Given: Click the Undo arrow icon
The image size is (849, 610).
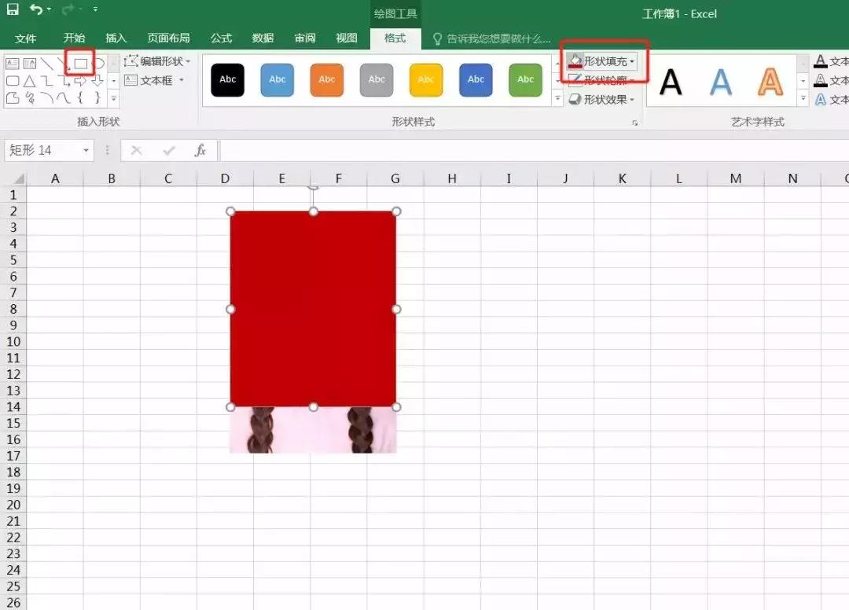Looking at the screenshot, I should click(36, 9).
